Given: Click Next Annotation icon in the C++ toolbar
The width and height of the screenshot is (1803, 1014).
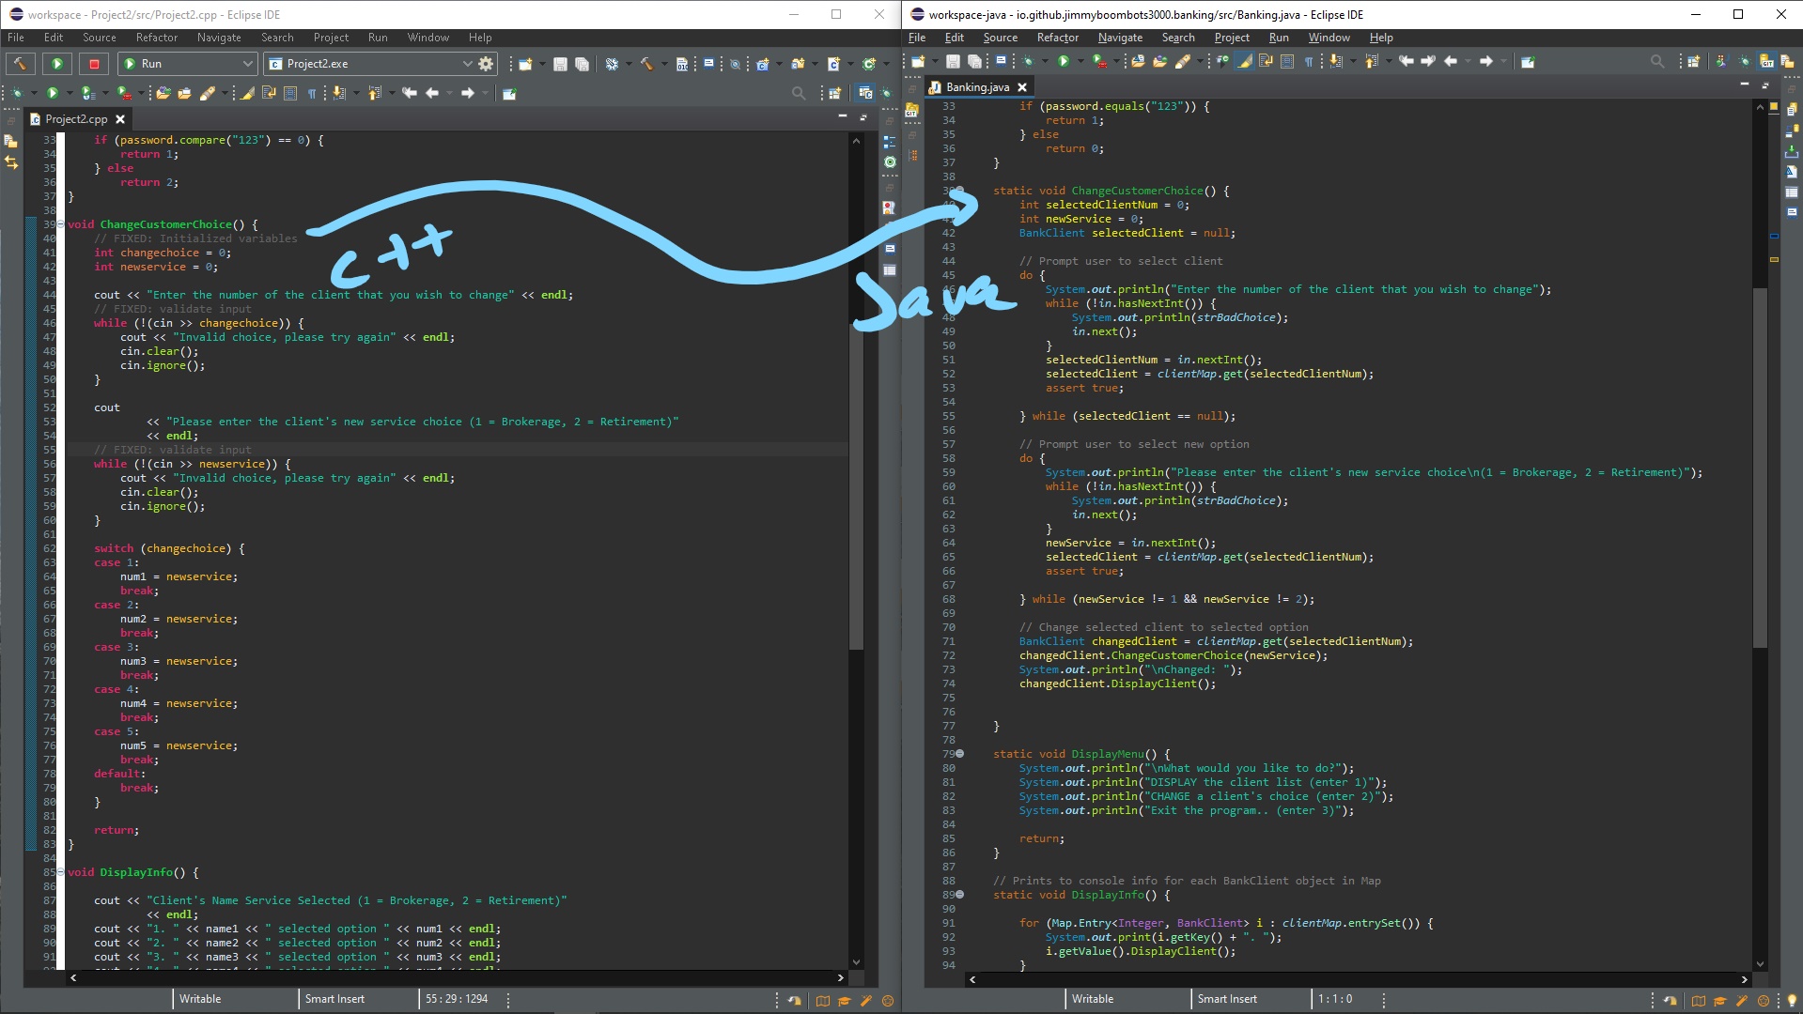Looking at the screenshot, I should tap(339, 93).
